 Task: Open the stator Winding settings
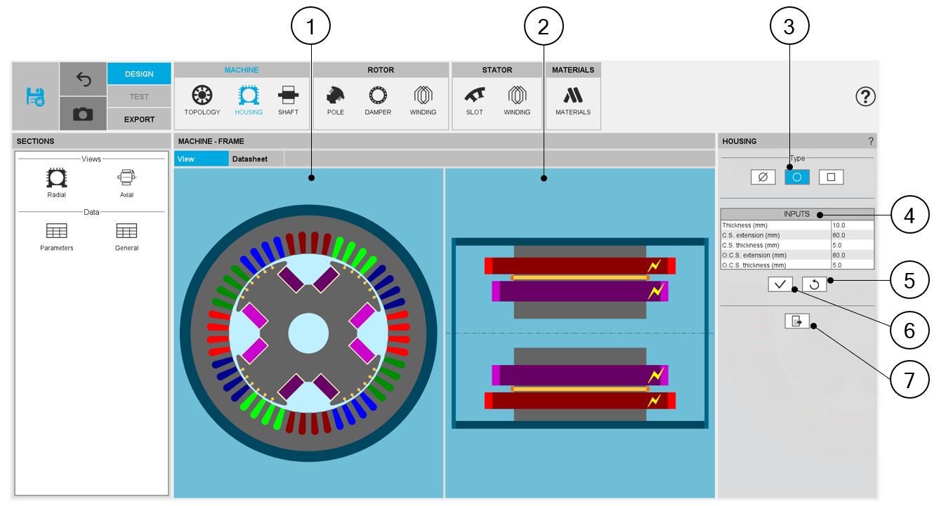[x=517, y=100]
